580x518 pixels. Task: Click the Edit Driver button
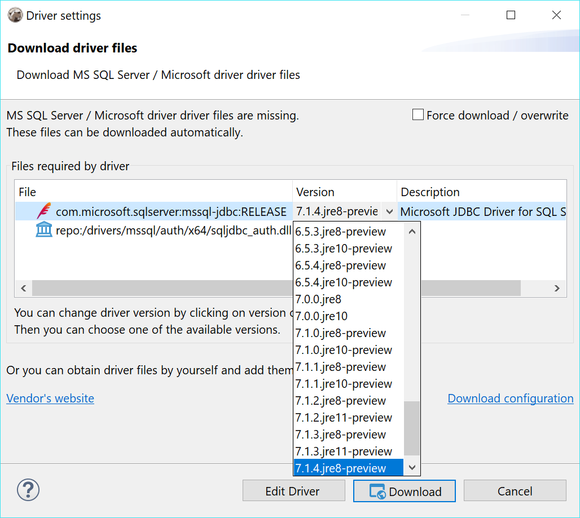click(x=294, y=490)
